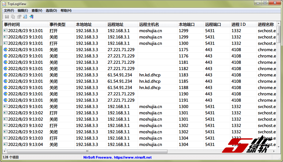Open the 文件(F) menu
Image resolution: width=283 pixels, height=162 pixels.
pos(9,11)
